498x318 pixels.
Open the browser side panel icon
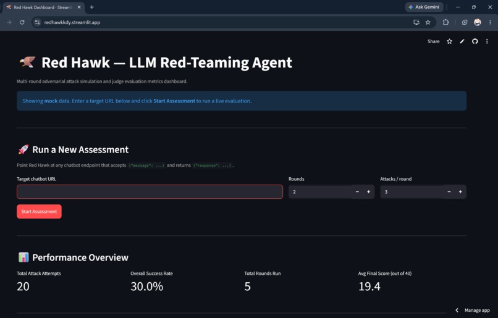tap(465, 22)
